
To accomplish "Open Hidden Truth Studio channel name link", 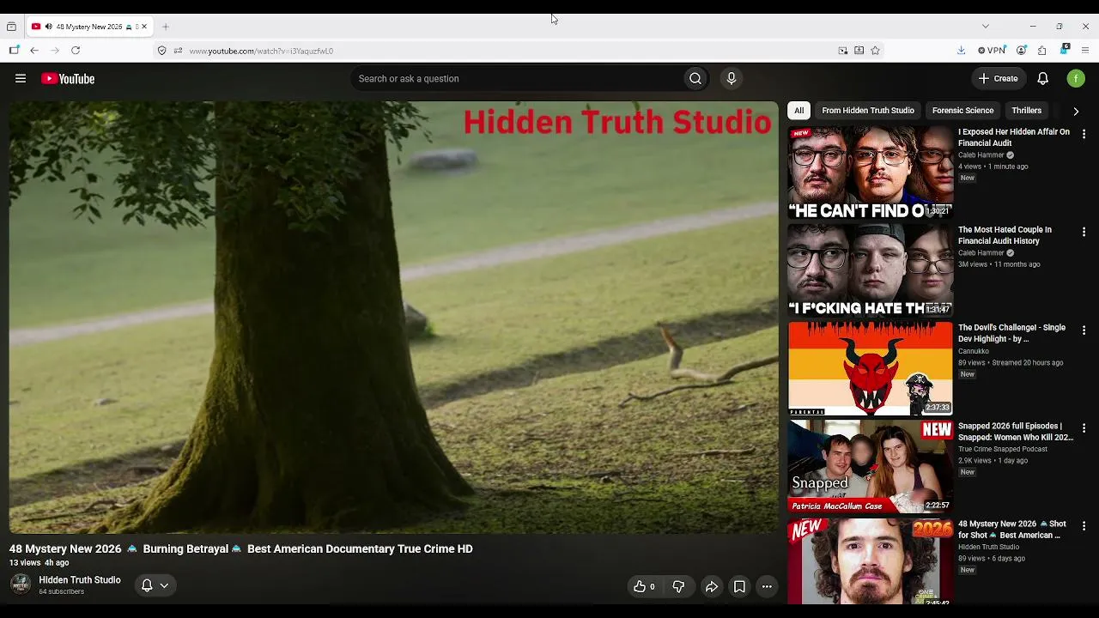I will point(80,580).
